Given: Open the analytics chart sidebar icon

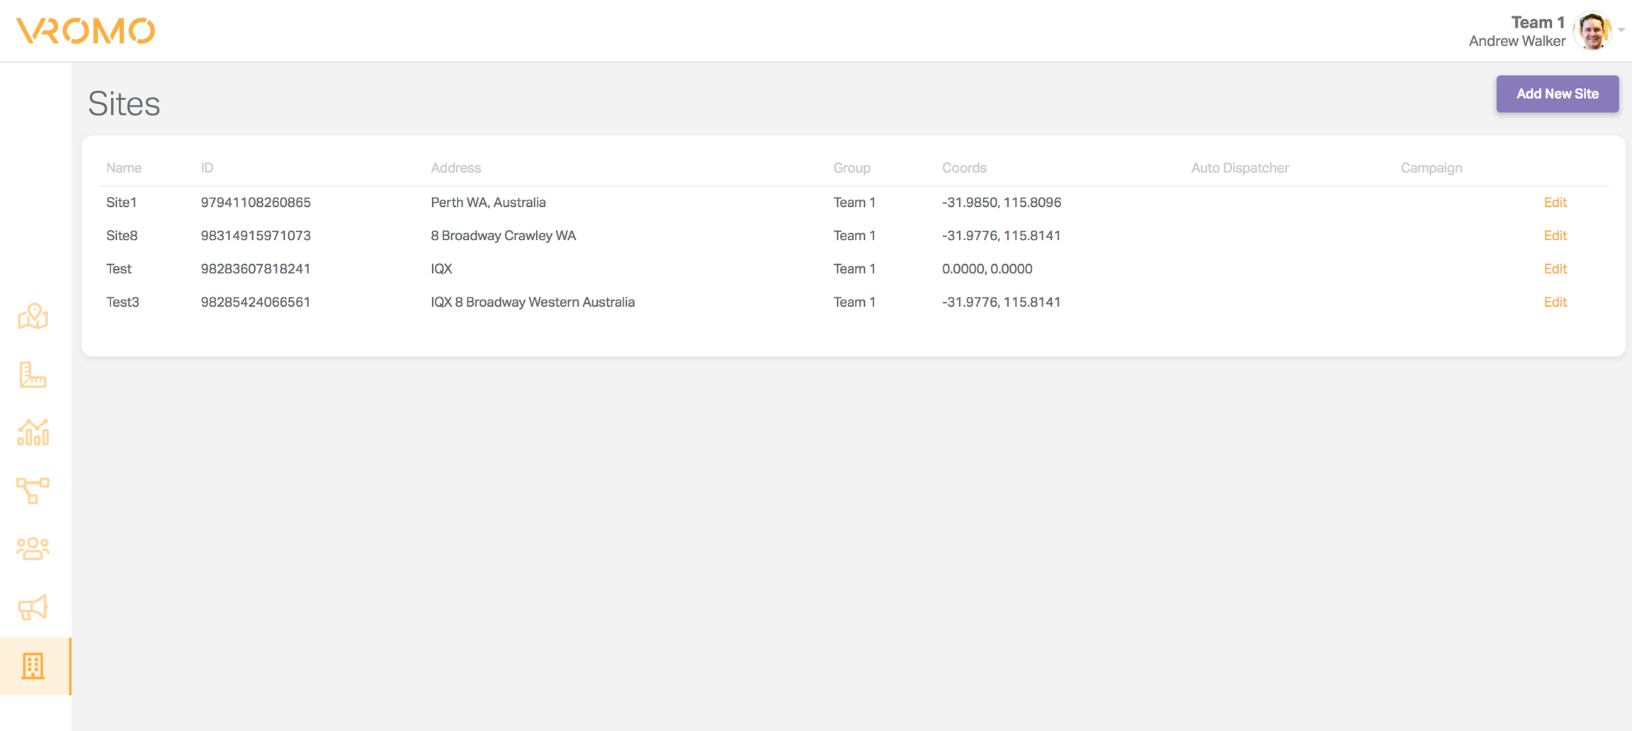Looking at the screenshot, I should click(33, 433).
